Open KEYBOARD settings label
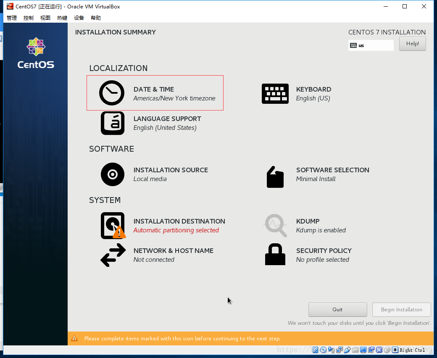Screen dimensions: 437x358 pyautogui.click(x=313, y=89)
